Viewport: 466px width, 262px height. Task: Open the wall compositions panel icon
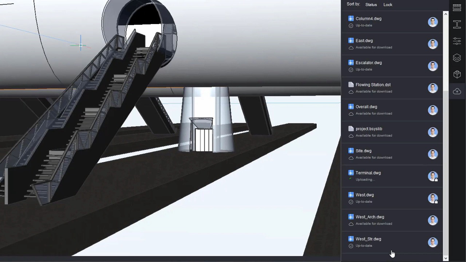tap(457, 8)
